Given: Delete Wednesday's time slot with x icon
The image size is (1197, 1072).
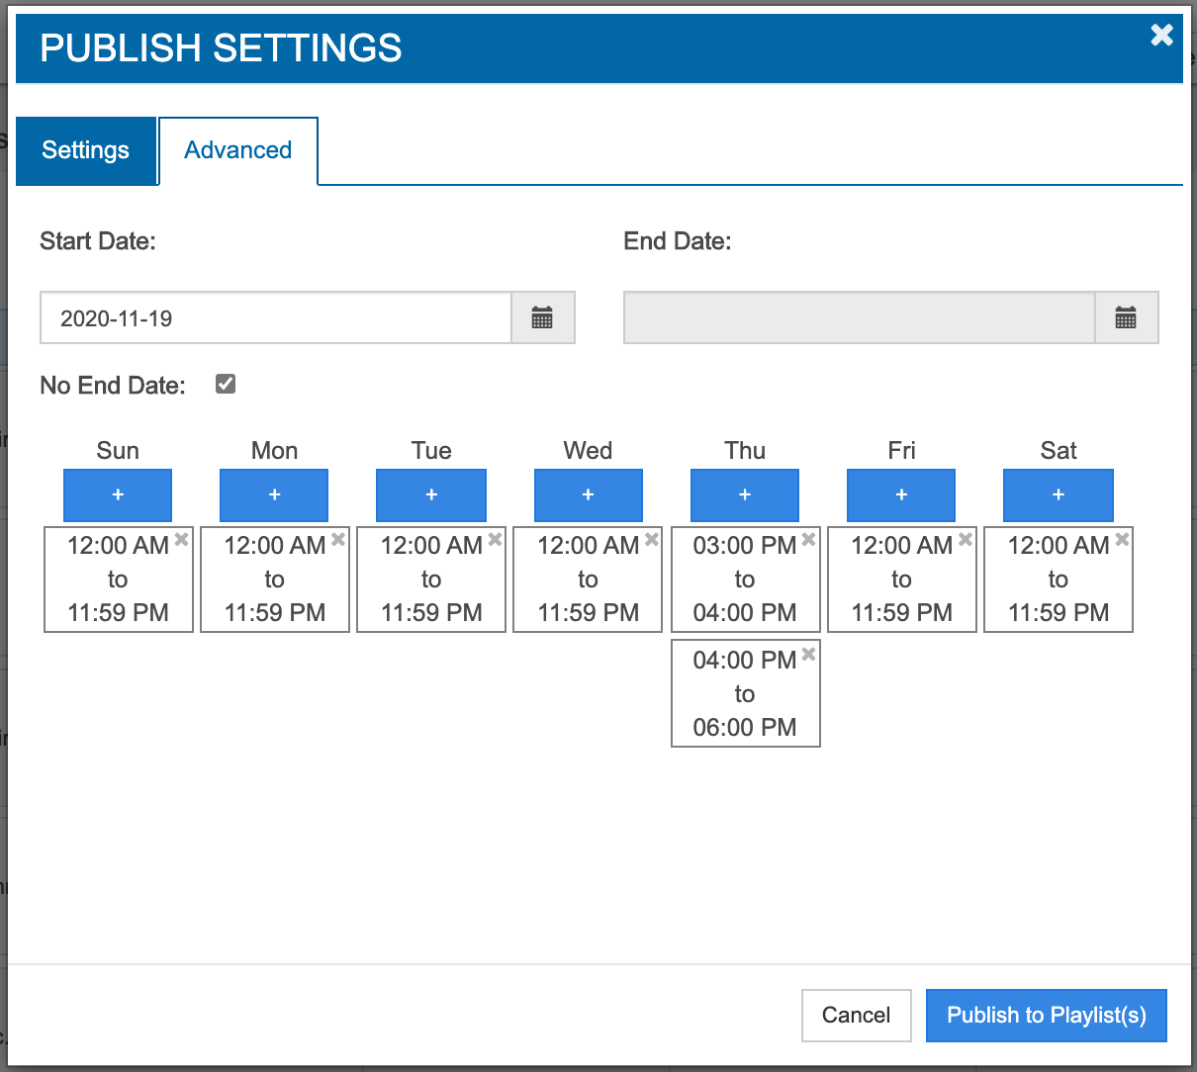Looking at the screenshot, I should pos(652,539).
